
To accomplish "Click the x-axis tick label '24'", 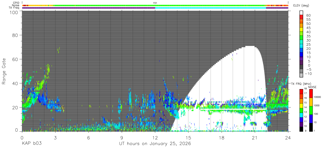I will [288, 138].
